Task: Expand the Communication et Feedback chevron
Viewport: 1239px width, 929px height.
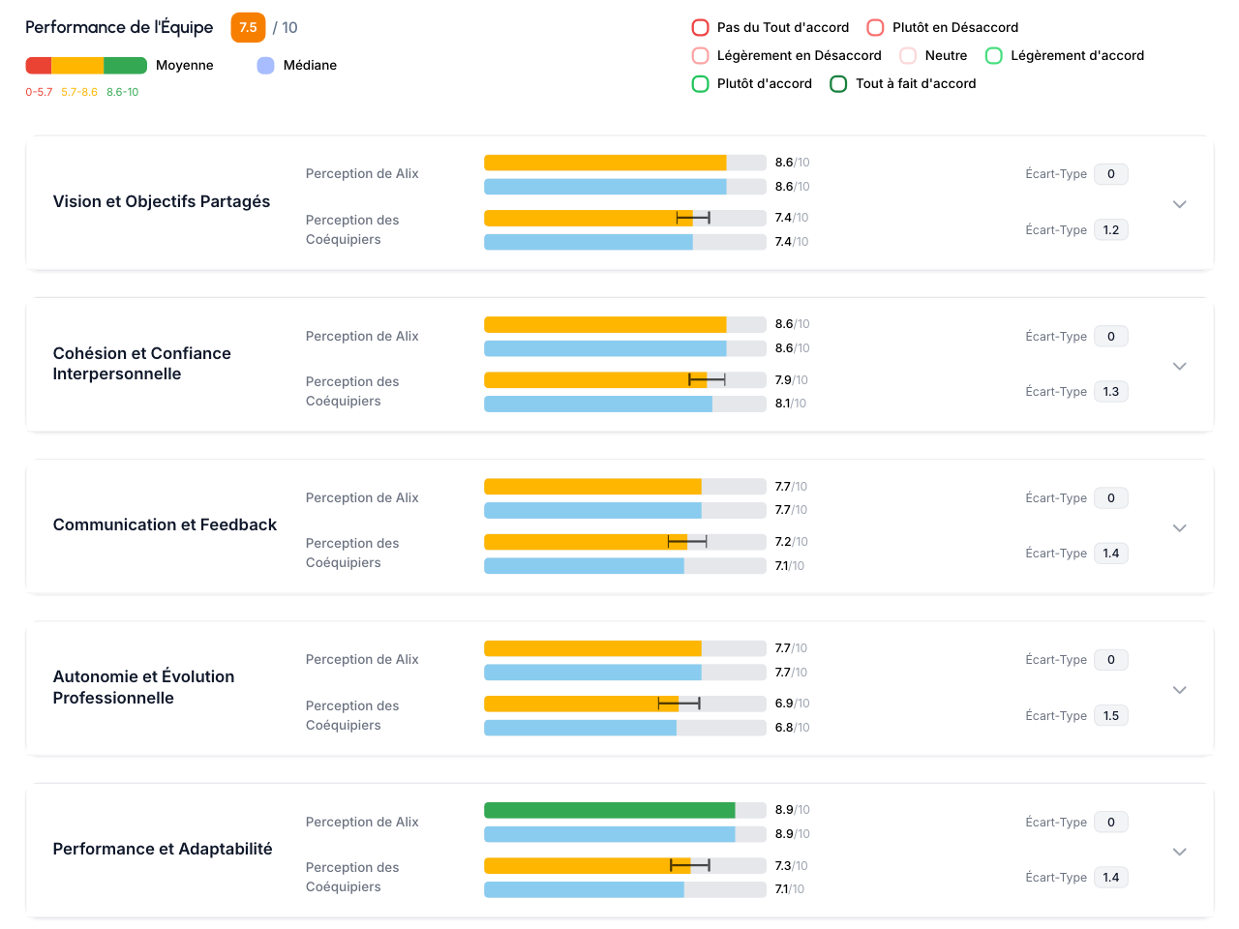Action: (x=1179, y=528)
